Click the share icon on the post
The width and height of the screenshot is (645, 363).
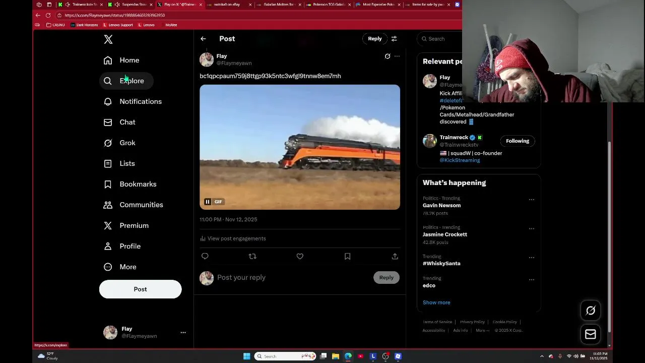click(x=395, y=256)
